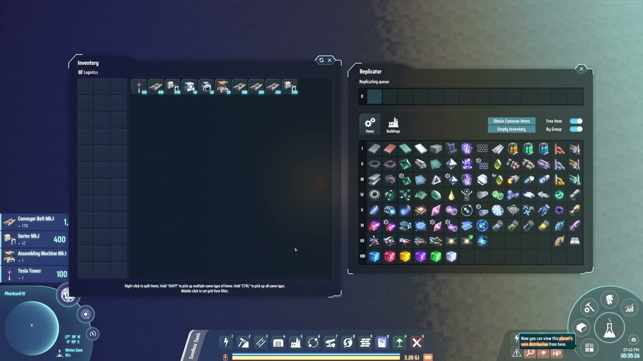
Task: Click the vein distribution magnifier icon
Action: (x=530, y=353)
